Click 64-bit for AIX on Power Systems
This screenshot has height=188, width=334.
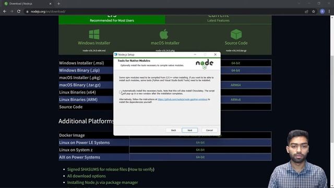coord(200,157)
